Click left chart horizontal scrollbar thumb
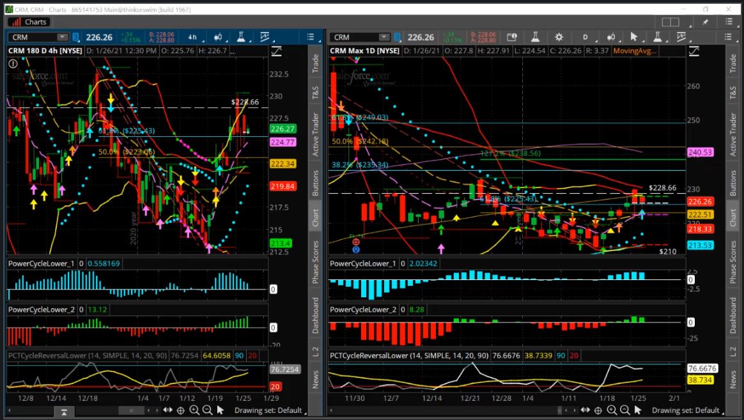This screenshot has width=744, height=420. pos(131,410)
